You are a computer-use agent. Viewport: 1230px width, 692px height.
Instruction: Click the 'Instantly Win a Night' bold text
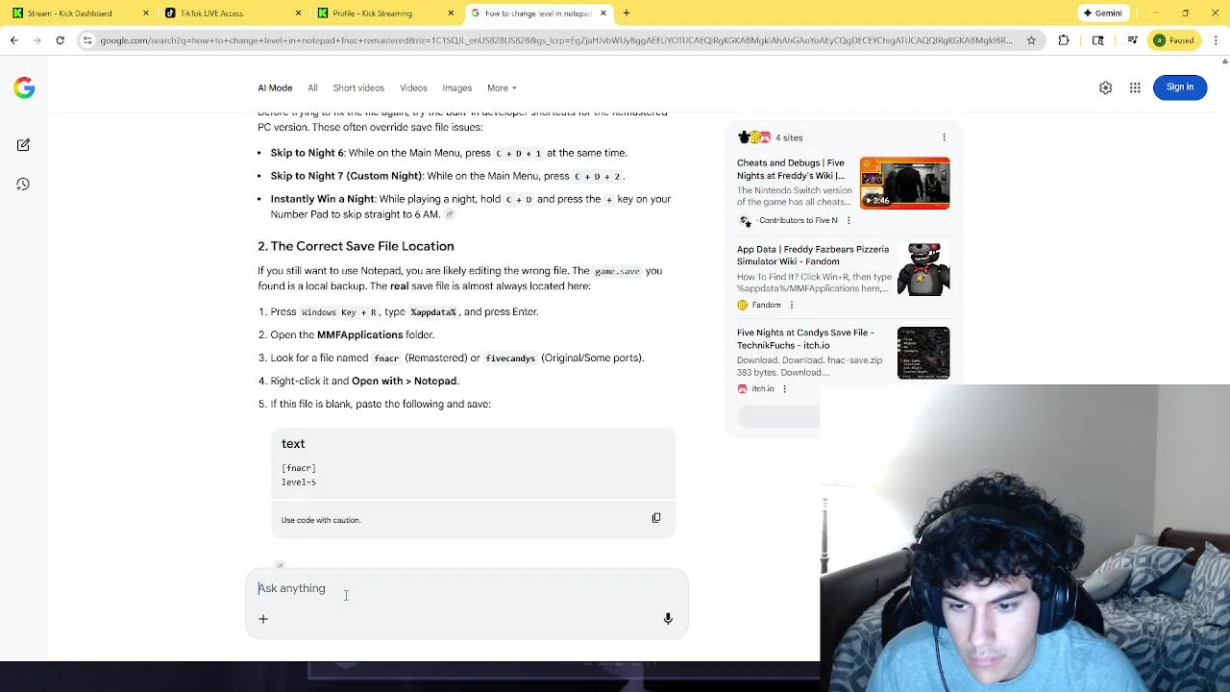322,199
